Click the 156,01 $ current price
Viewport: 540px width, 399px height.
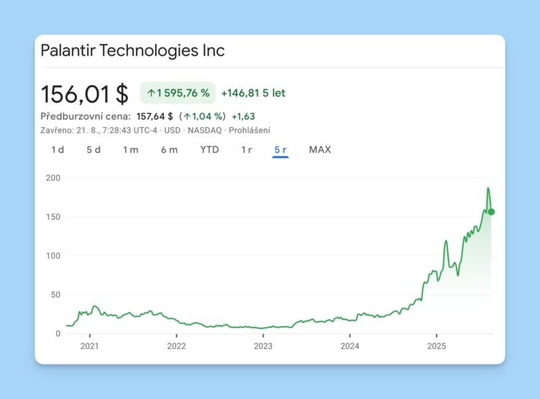point(82,93)
